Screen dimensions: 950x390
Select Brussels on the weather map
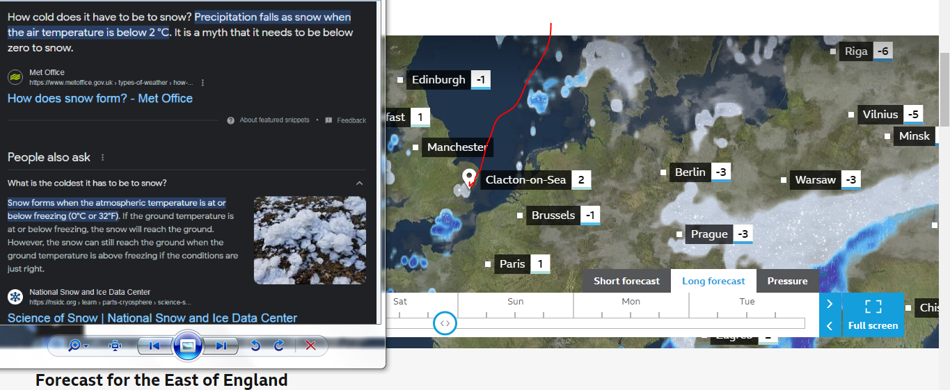(553, 215)
